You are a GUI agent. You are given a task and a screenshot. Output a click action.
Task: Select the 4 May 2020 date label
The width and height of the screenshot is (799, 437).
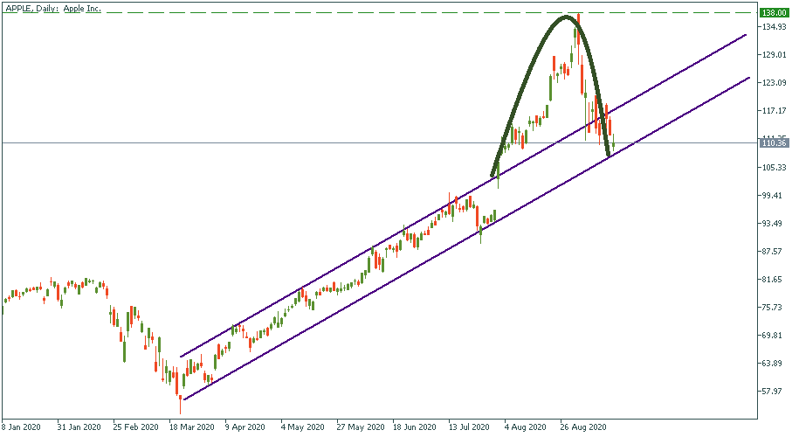click(x=301, y=427)
